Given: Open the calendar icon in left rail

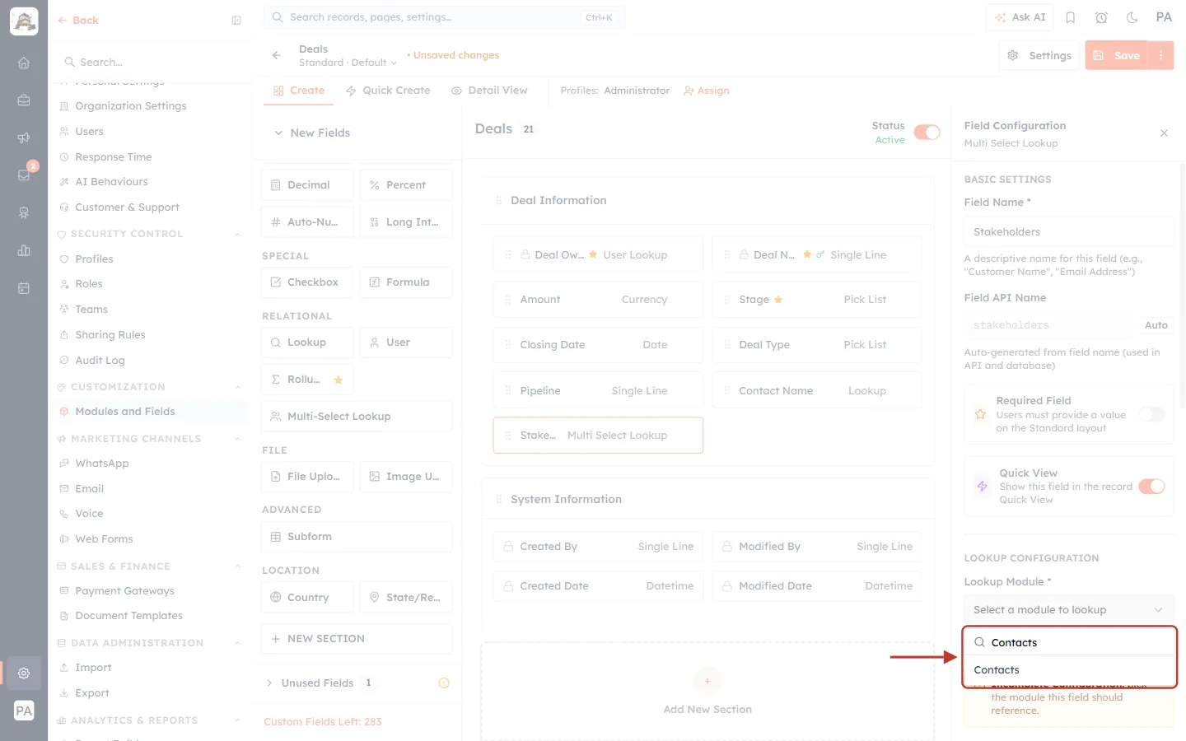Looking at the screenshot, I should 24,288.
